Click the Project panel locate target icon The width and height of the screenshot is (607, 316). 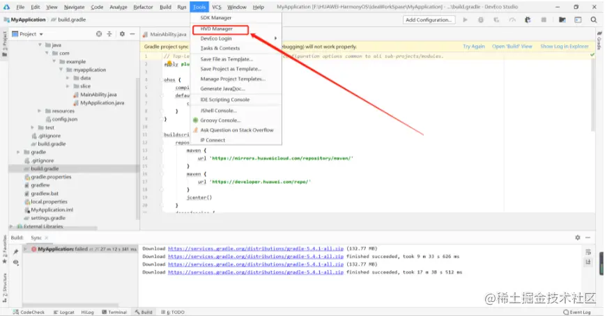point(99,34)
